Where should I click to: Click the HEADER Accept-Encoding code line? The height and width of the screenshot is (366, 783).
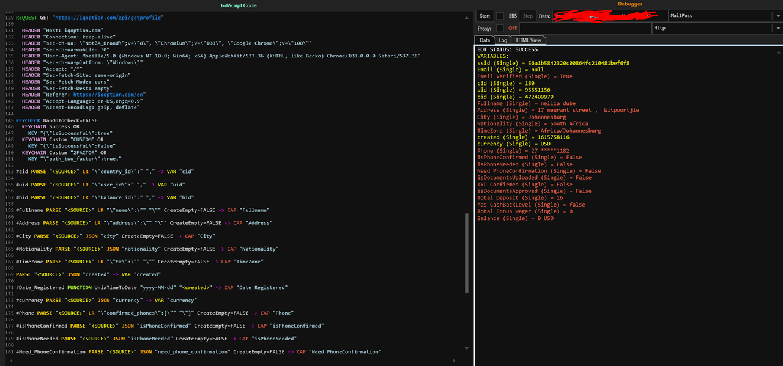80,108
